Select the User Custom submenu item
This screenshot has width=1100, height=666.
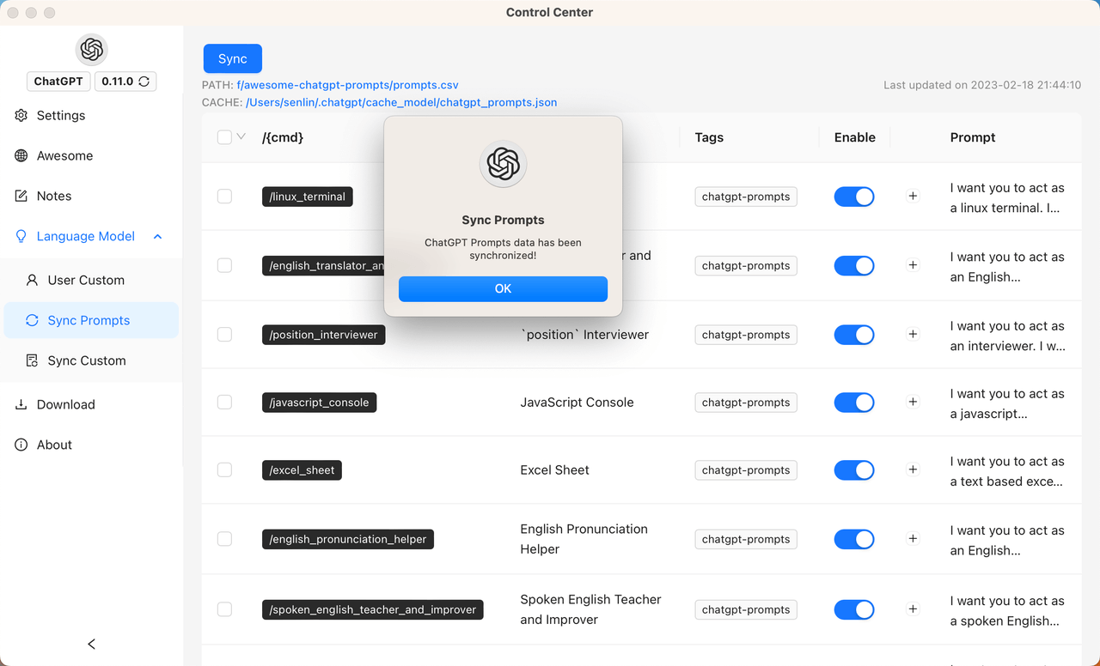pos(86,280)
